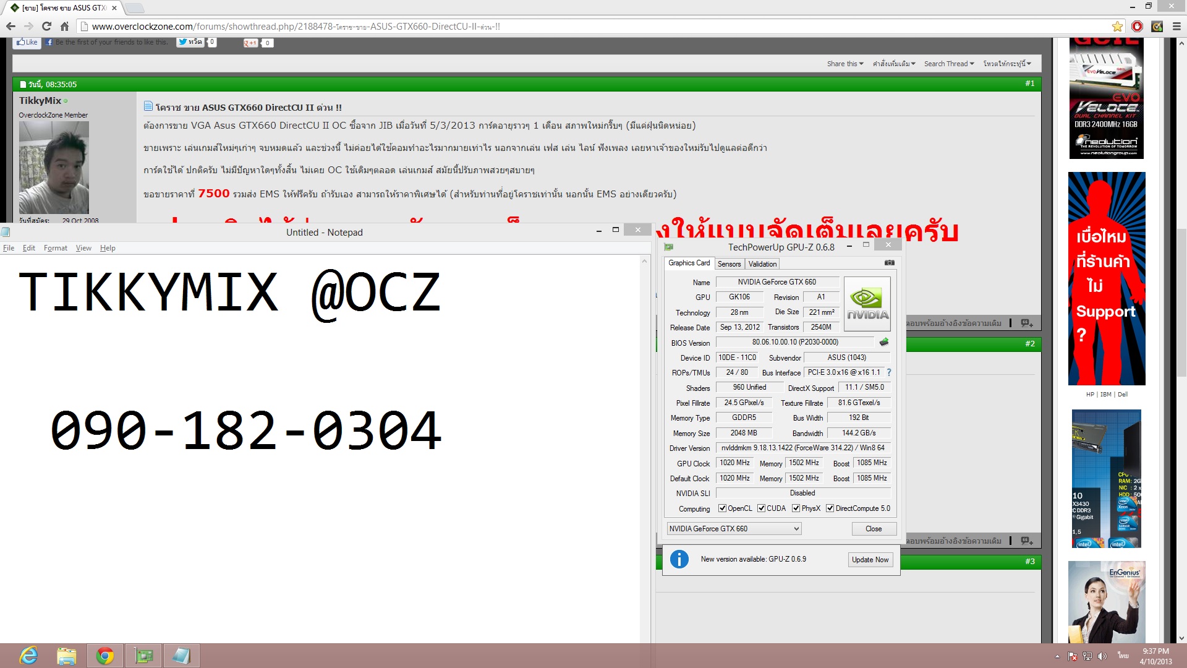The width and height of the screenshot is (1187, 668).
Task: Expand the Search Thread dropdown
Action: tap(949, 64)
